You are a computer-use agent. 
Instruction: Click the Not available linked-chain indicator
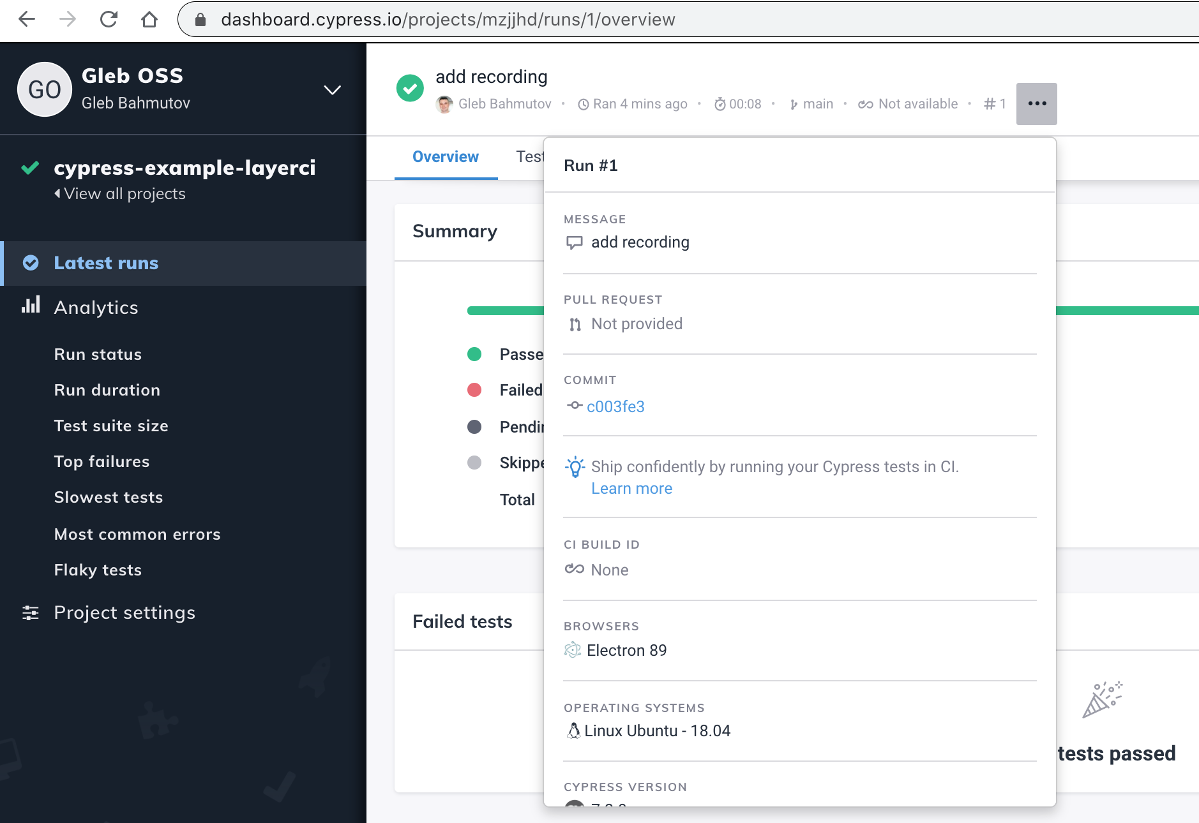(x=865, y=103)
